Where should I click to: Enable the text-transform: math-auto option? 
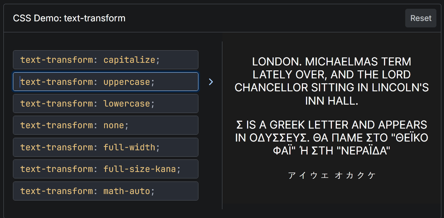tap(105, 191)
